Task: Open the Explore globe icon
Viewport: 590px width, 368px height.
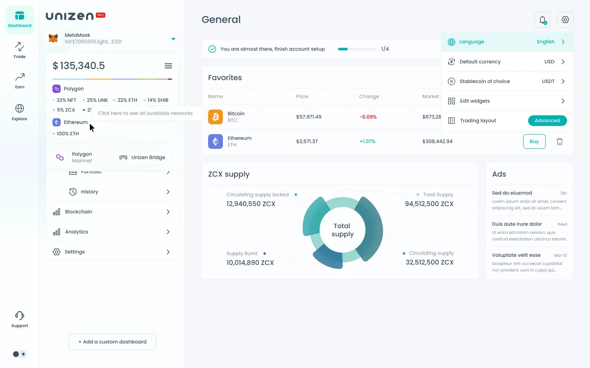Action: pos(20,112)
